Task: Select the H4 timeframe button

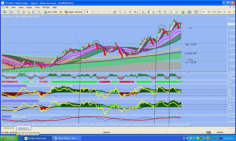Action: tap(230, 12)
